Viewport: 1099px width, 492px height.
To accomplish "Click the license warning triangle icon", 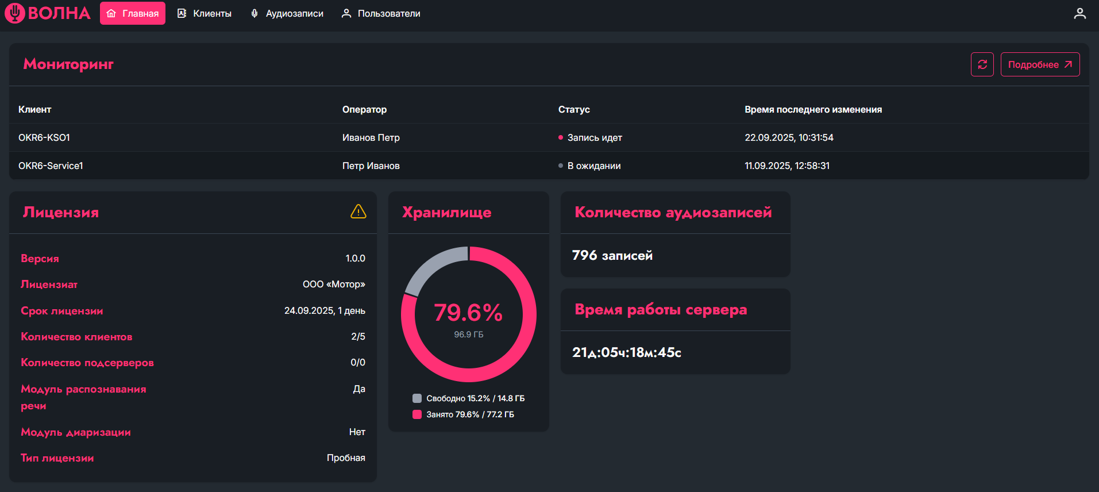I will point(358,212).
